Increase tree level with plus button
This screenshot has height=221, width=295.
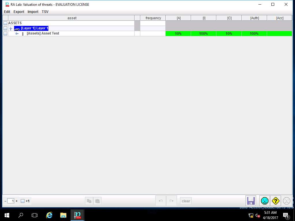(16, 201)
